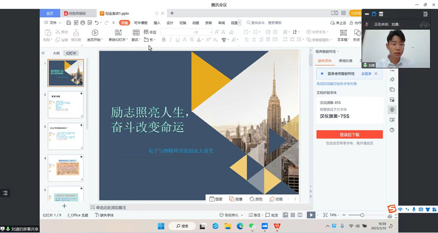Start slideshow with the play-from-current button
The width and height of the screenshot is (438, 233).
[95, 33]
